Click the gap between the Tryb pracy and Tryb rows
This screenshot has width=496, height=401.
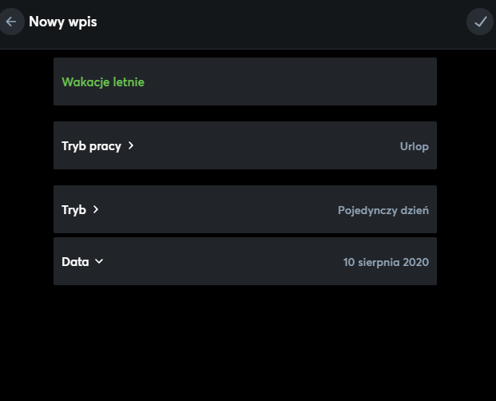pyautogui.click(x=244, y=177)
